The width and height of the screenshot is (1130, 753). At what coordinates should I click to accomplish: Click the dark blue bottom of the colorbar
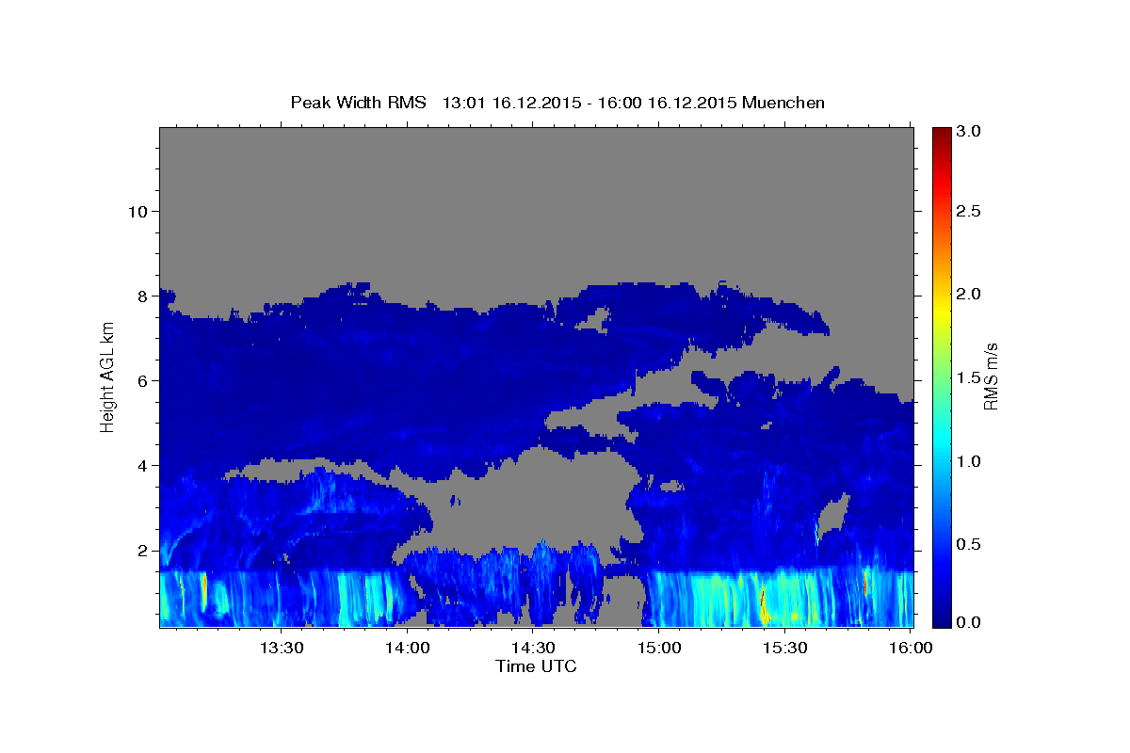[942, 619]
